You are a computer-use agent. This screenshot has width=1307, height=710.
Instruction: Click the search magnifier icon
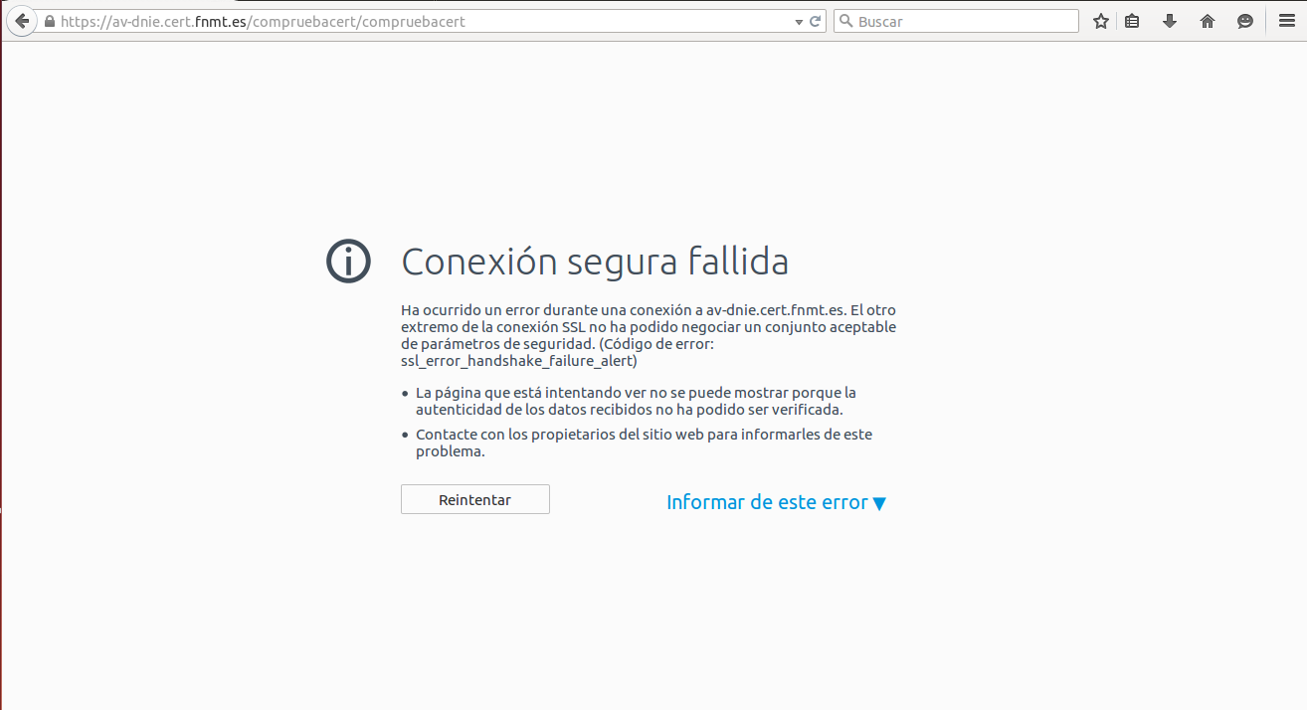click(x=845, y=20)
